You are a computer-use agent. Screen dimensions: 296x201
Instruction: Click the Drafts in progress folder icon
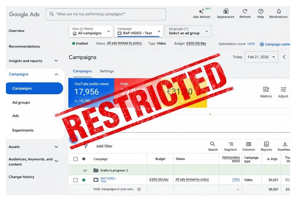tap(96, 170)
